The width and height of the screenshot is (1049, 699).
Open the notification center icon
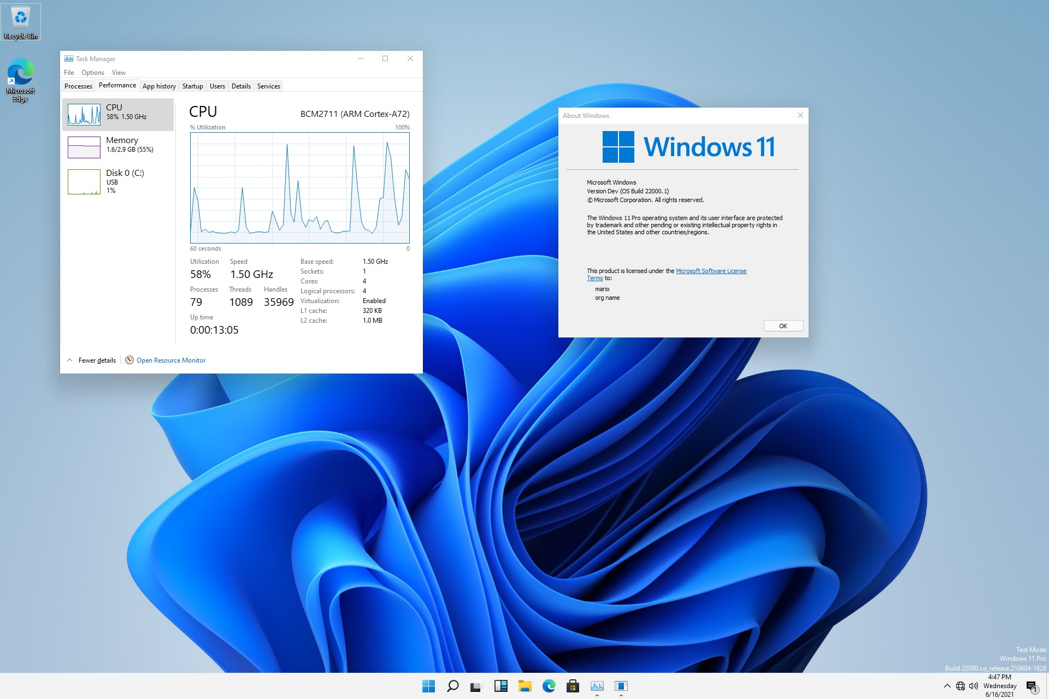(1031, 686)
